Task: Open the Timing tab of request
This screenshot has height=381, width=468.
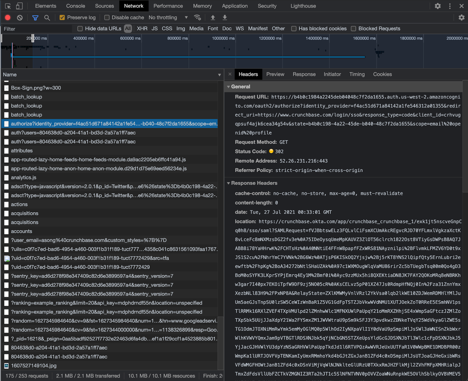Action: [357, 74]
